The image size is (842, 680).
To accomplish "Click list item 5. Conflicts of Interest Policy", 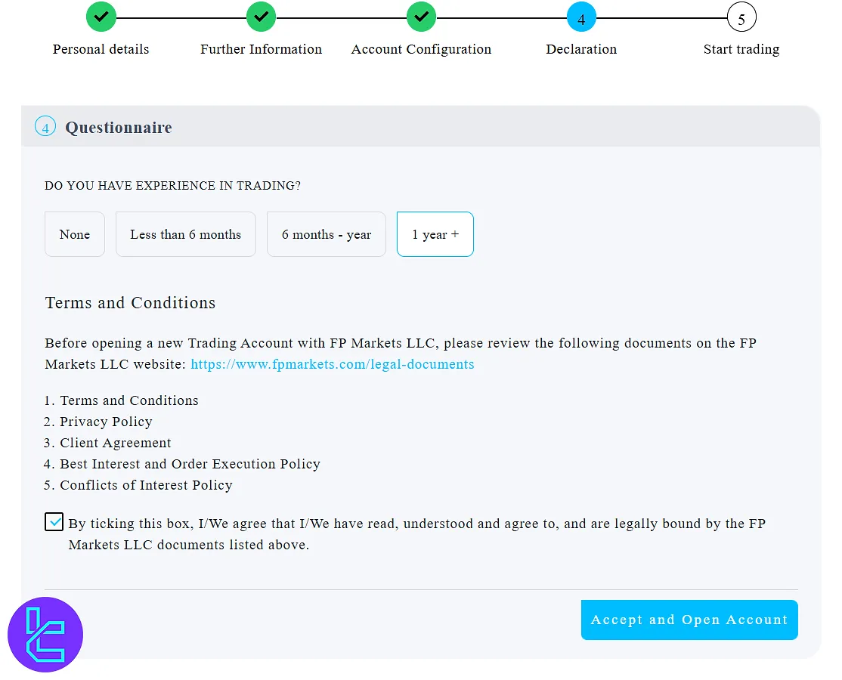I will coord(138,485).
